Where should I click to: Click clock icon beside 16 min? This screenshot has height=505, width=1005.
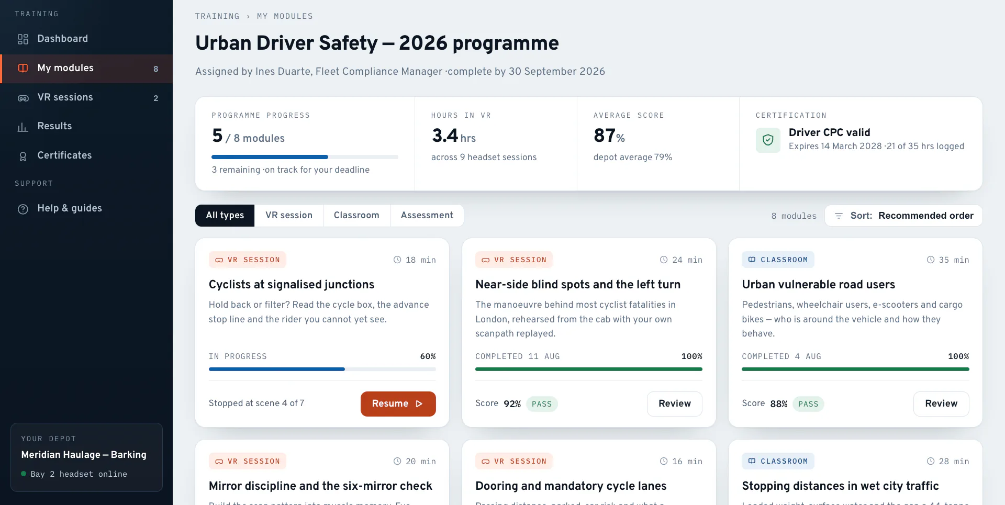click(664, 461)
